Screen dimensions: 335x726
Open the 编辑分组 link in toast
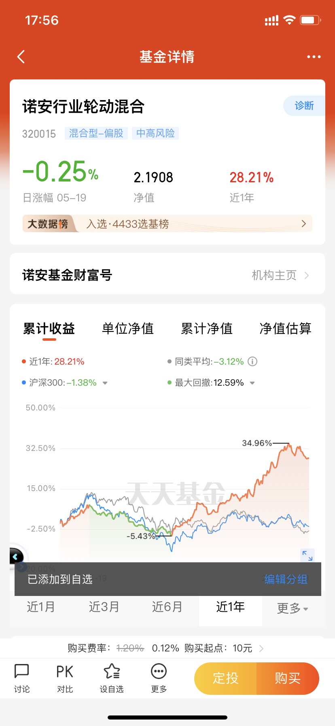point(286,579)
